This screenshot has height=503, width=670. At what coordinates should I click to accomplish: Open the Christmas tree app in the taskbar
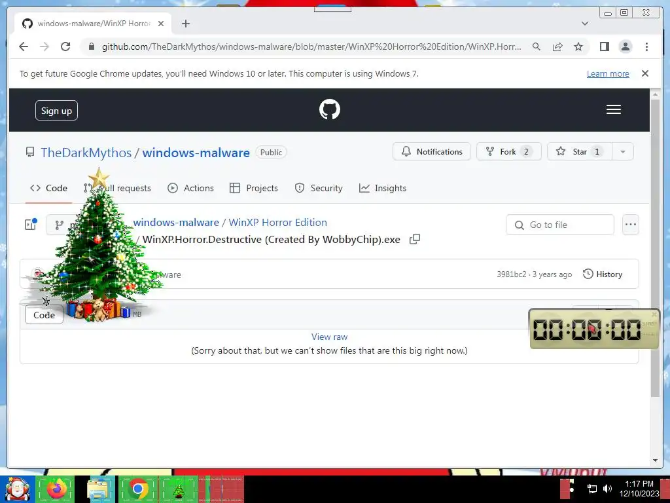coord(179,489)
